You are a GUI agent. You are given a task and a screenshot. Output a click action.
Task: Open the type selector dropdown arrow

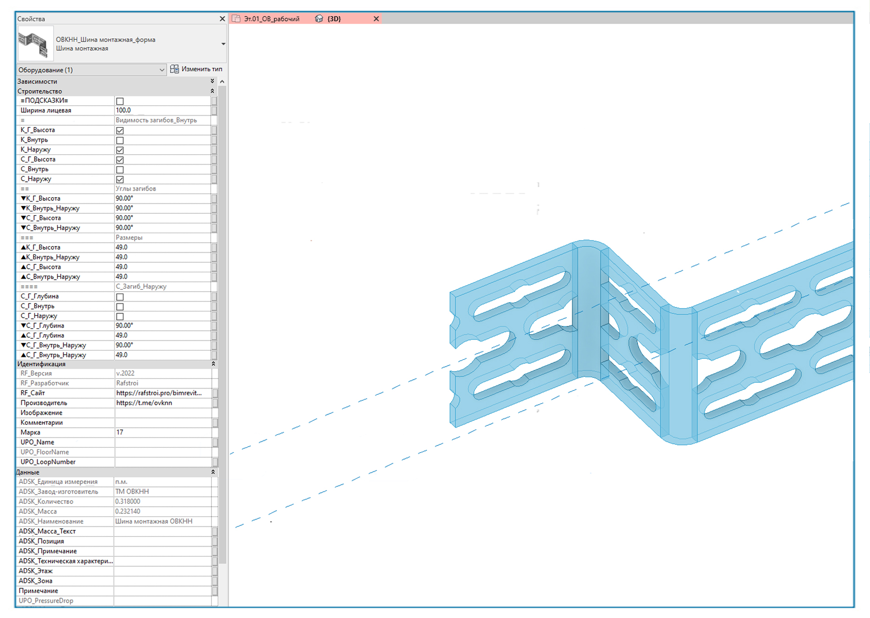pos(223,44)
